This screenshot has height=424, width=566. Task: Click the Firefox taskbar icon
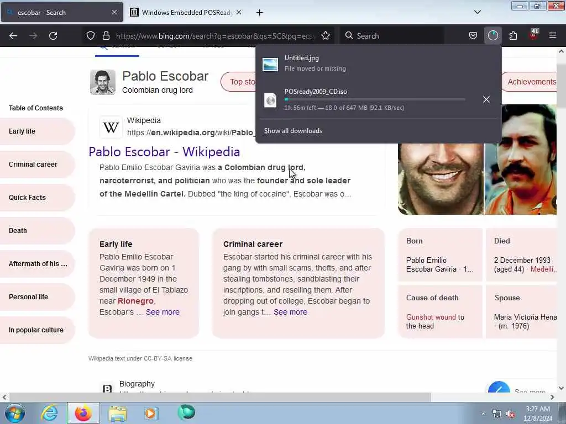[83, 413]
